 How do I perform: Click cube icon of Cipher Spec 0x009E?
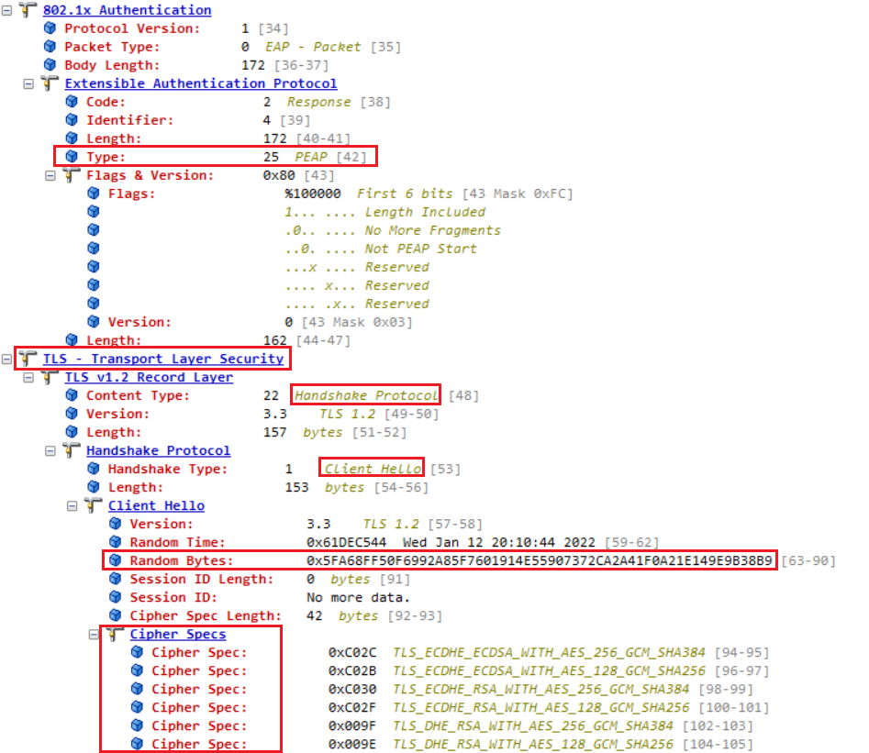tap(137, 744)
